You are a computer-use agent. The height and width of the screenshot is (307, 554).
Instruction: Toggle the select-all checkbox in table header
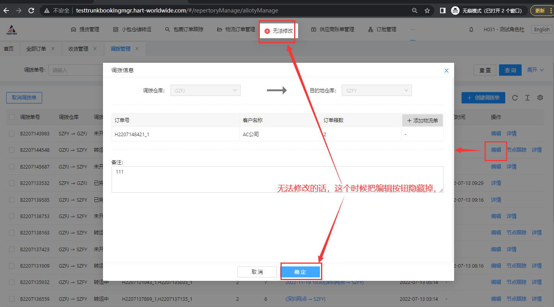pos(12,117)
